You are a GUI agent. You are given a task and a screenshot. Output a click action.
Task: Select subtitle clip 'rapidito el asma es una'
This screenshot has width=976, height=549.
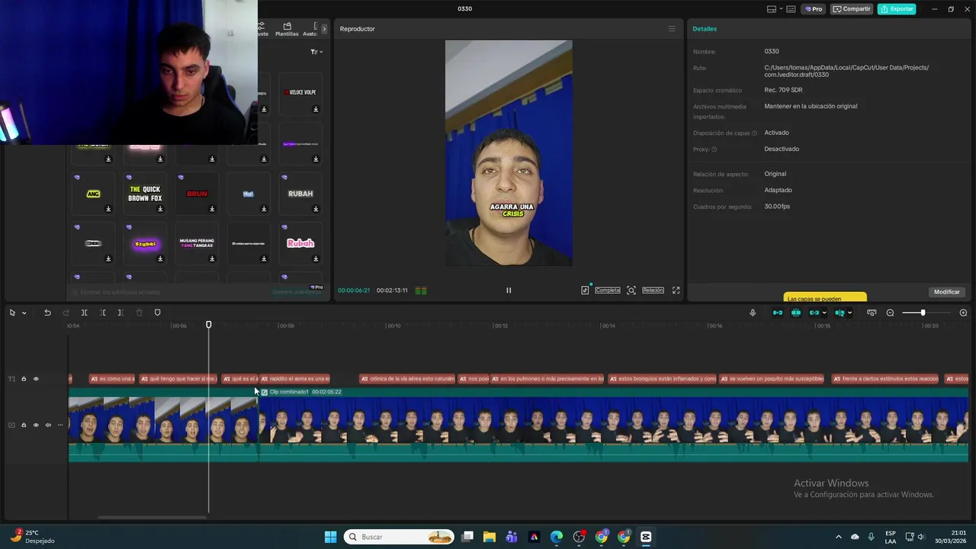coord(296,379)
